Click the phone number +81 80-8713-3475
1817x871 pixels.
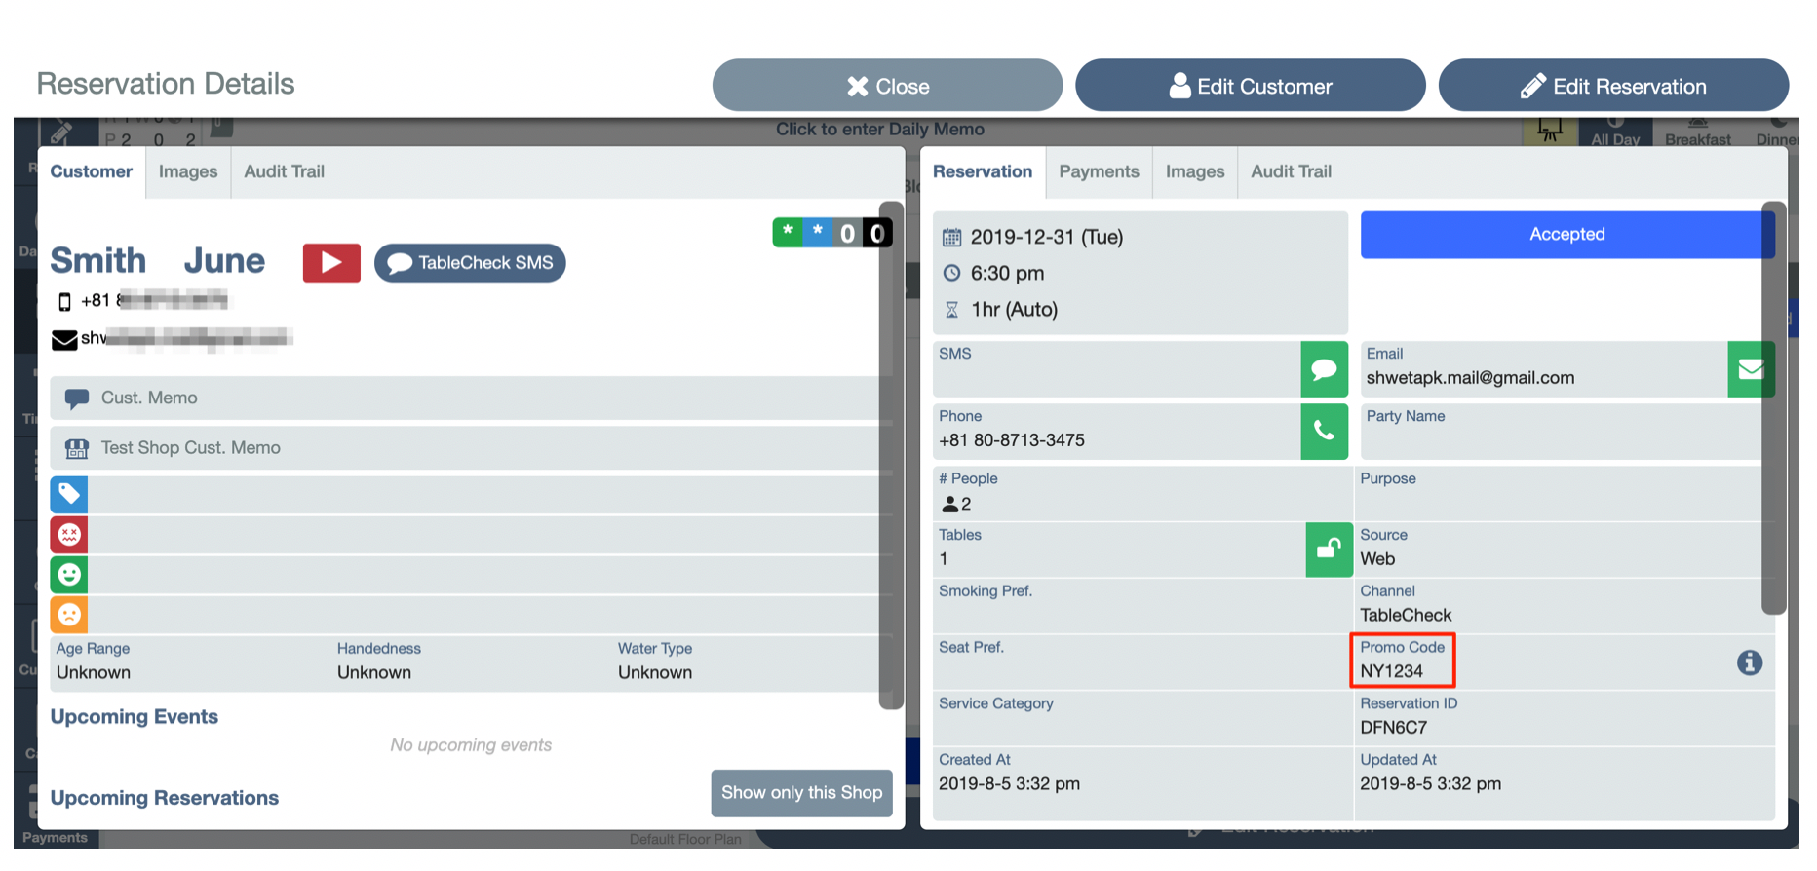[x=1012, y=440]
